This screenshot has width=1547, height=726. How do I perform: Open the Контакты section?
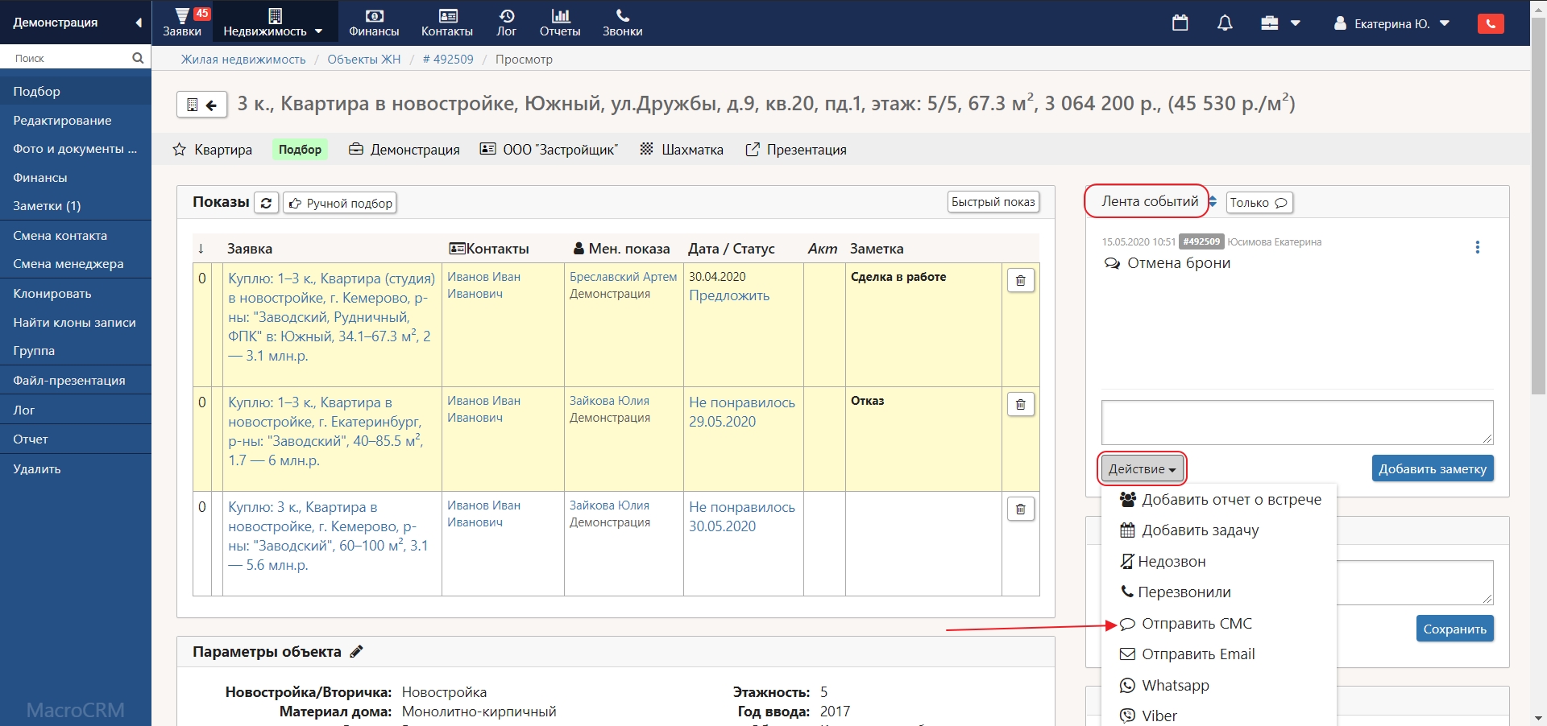447,23
